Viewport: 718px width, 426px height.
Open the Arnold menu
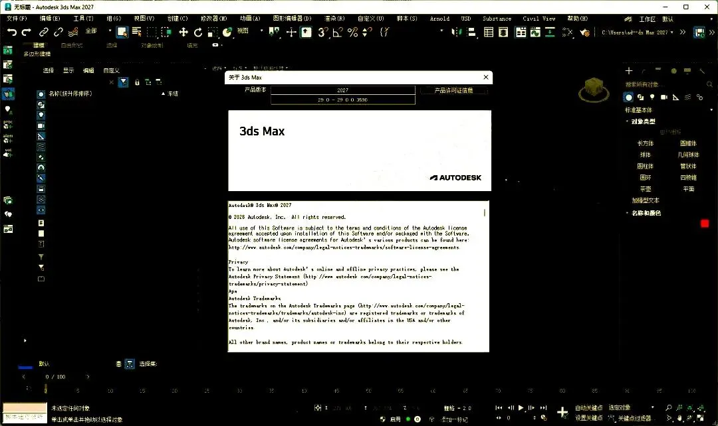click(439, 19)
